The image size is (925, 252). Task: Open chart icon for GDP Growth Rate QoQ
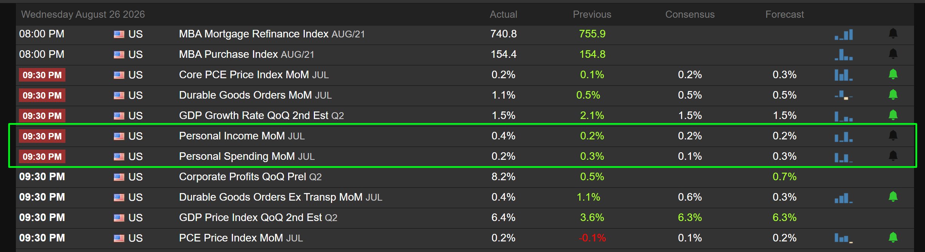click(844, 116)
